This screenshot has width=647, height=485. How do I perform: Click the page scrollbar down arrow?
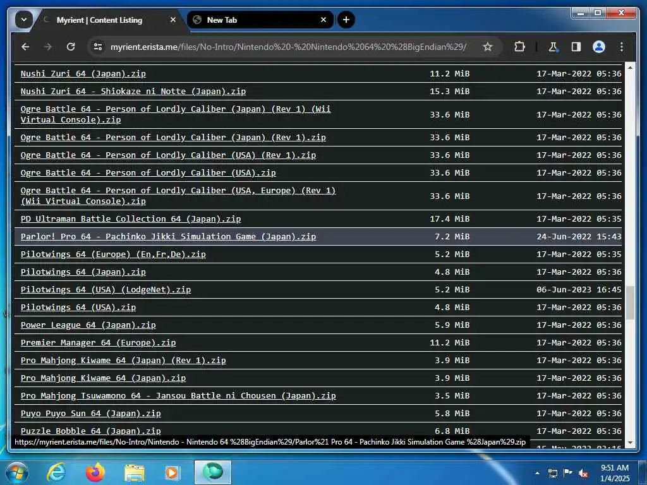(630, 443)
